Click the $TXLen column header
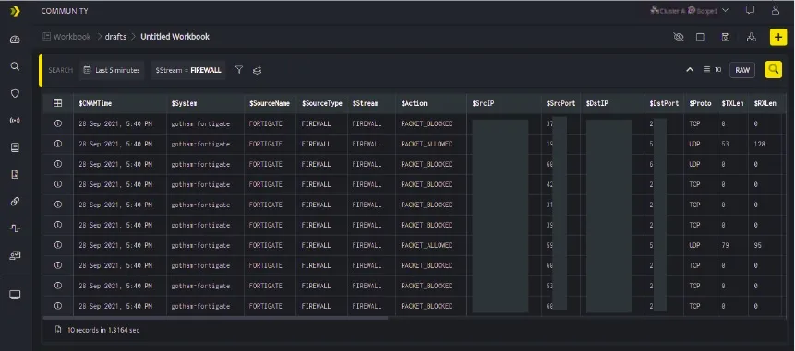795x351 pixels. (732, 103)
